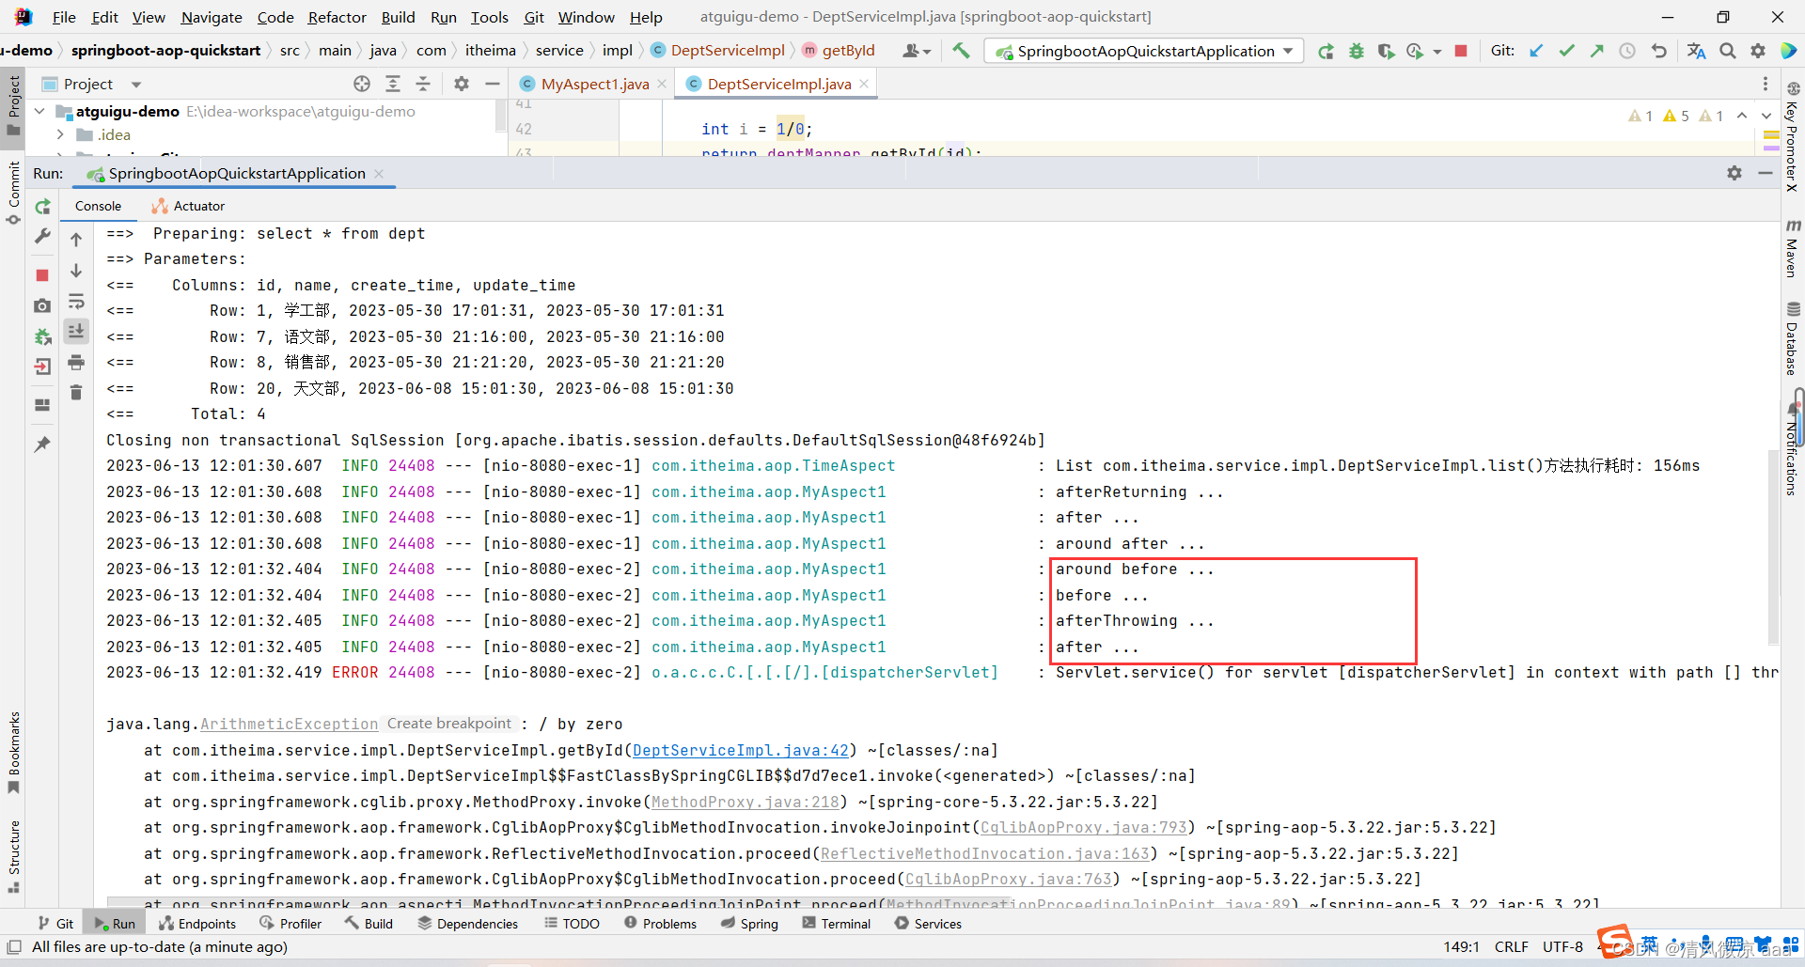Screen dimensions: 1805x967
Task: Rerun application using top toolbar run icon
Action: (1326, 51)
